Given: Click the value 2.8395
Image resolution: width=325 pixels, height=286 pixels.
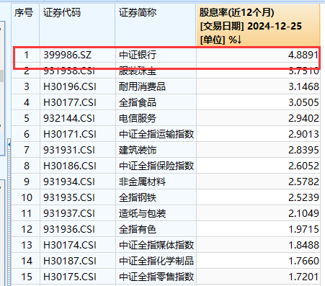Looking at the screenshot, I should pos(303,150).
